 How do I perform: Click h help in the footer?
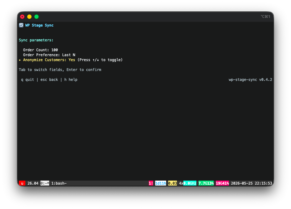pos(71,79)
